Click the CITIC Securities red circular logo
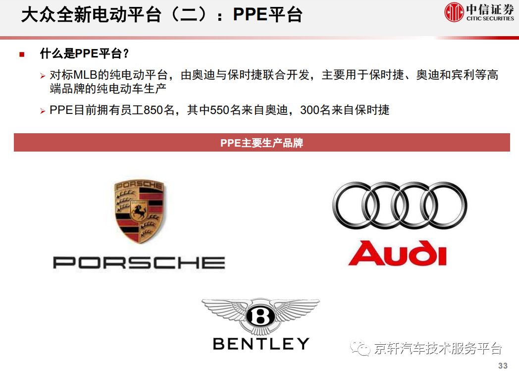Image resolution: width=519 pixels, height=371 pixels. click(454, 12)
